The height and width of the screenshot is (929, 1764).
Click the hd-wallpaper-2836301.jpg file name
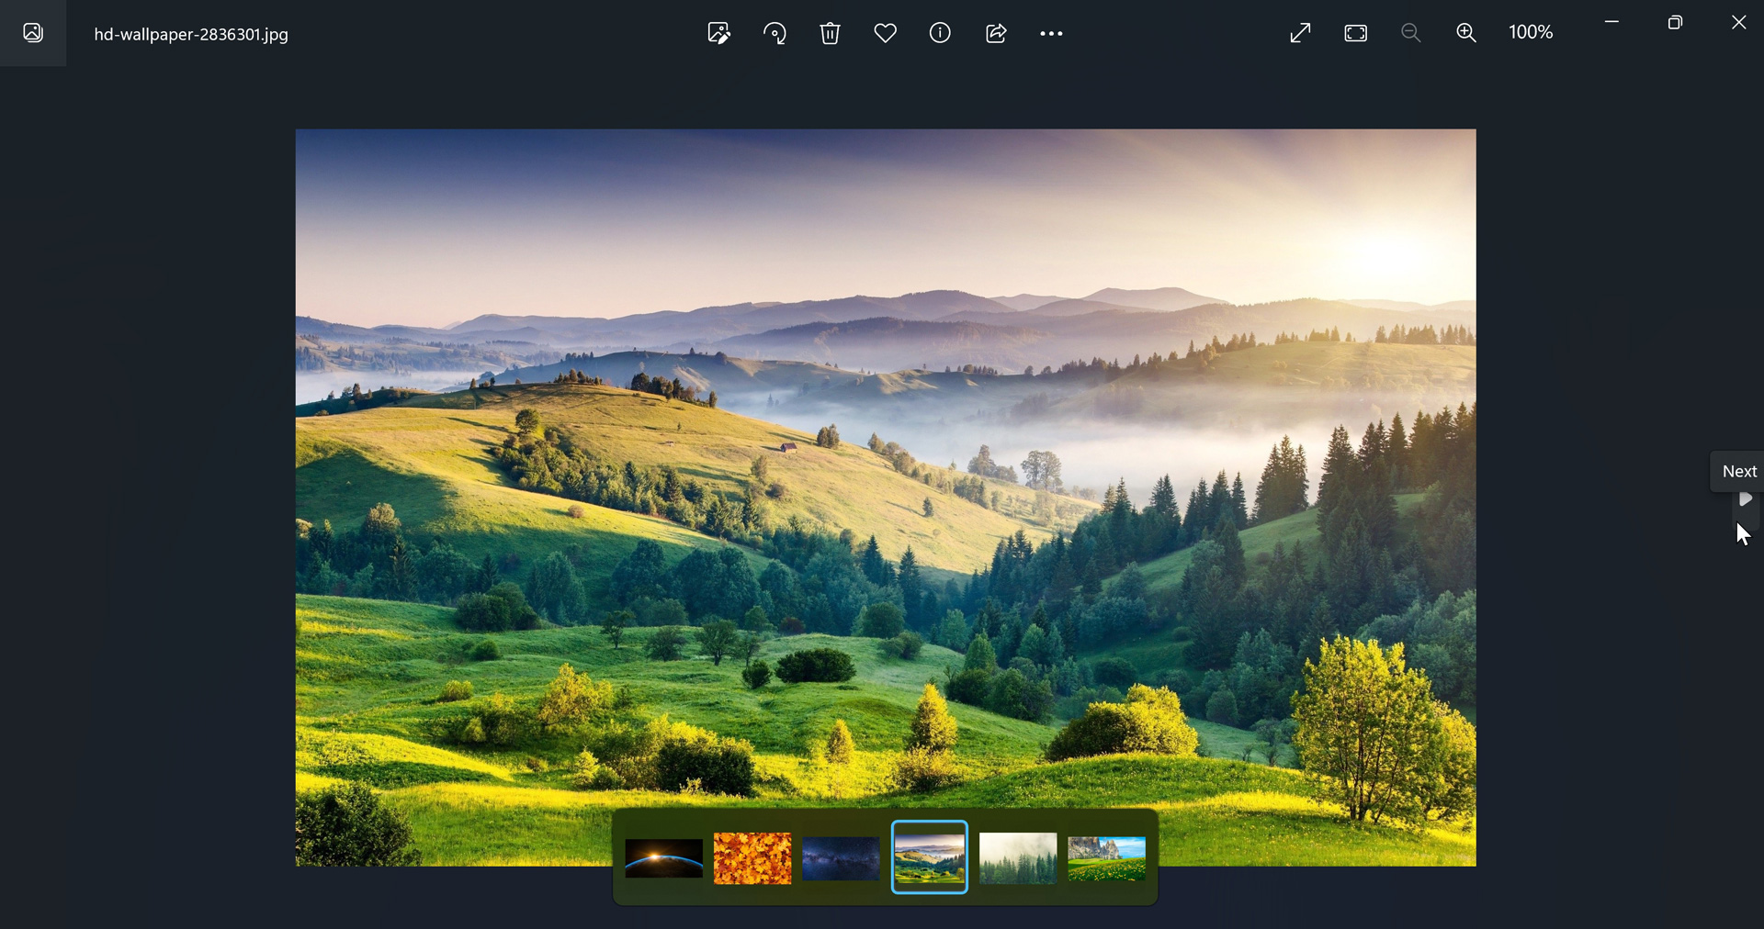click(191, 34)
